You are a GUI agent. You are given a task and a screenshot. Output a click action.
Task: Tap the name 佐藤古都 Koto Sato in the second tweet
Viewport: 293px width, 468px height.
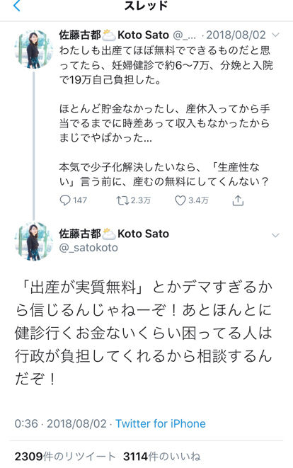[x=114, y=234]
